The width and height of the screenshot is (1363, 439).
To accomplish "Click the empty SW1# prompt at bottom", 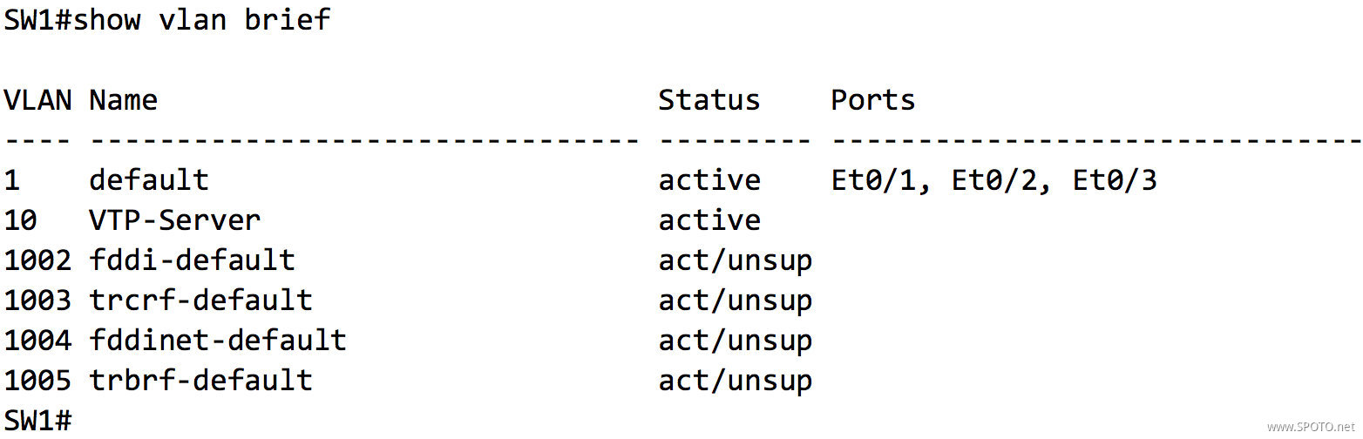I will coord(37,421).
